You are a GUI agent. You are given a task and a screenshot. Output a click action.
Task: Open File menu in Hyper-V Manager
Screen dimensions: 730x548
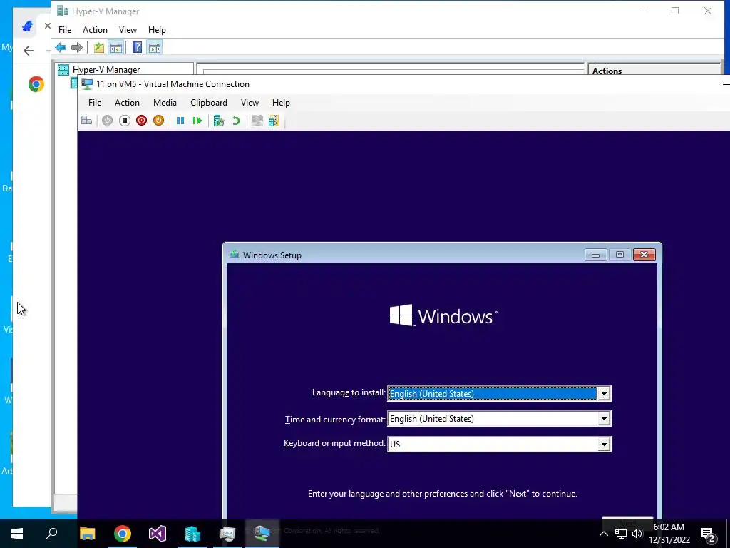pos(65,30)
